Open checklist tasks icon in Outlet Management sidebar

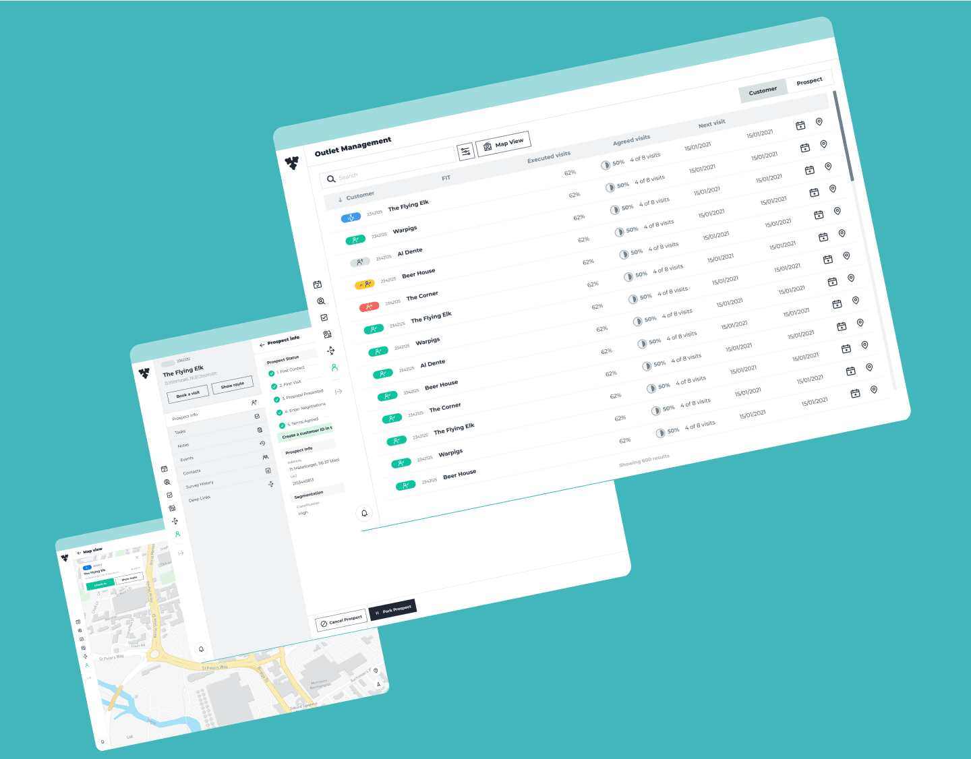[x=324, y=317]
